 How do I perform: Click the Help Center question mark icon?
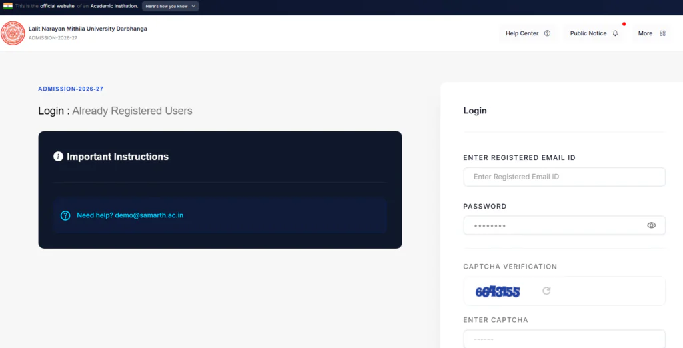pos(547,33)
